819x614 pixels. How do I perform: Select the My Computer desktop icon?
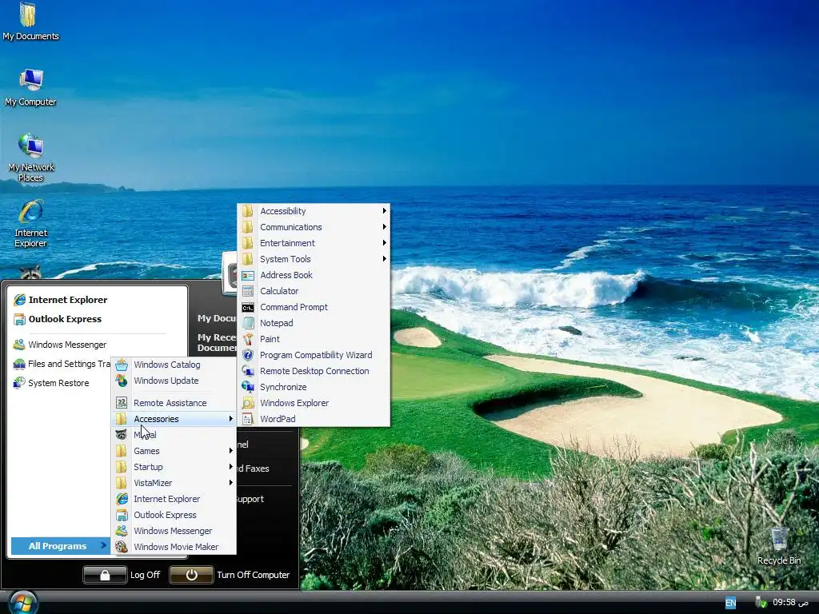(30, 86)
